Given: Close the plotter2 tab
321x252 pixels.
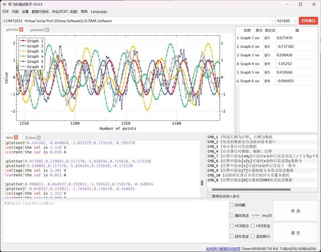Looking at the screenshot, I should point(47,30).
